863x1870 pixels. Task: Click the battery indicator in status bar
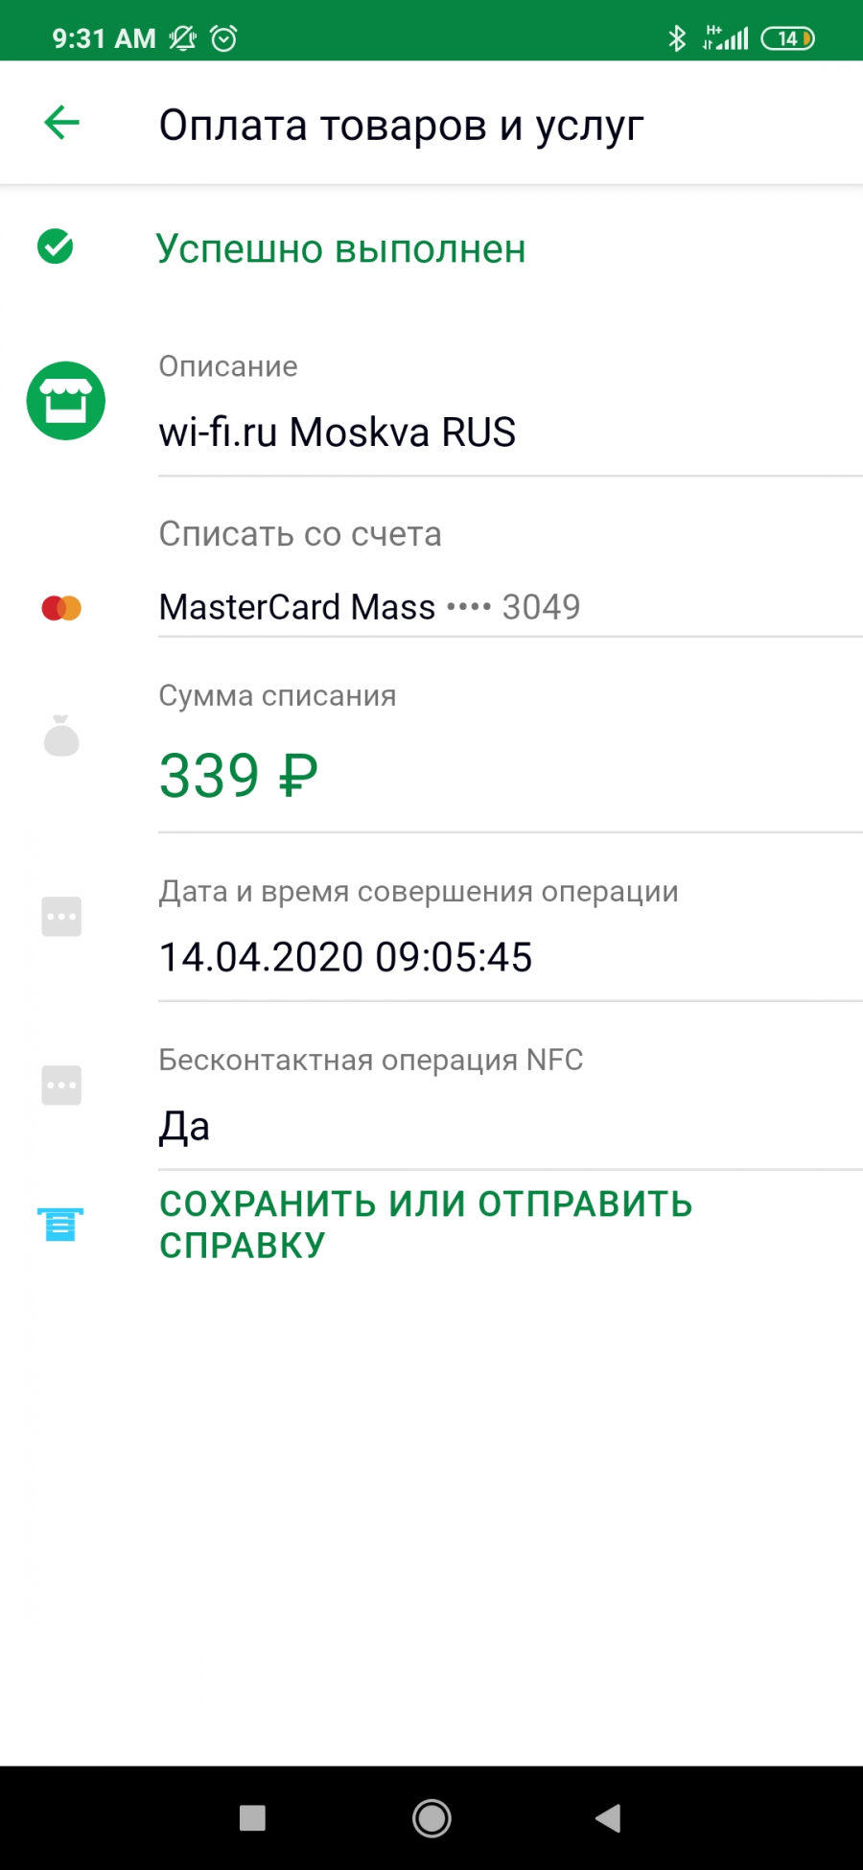(788, 38)
